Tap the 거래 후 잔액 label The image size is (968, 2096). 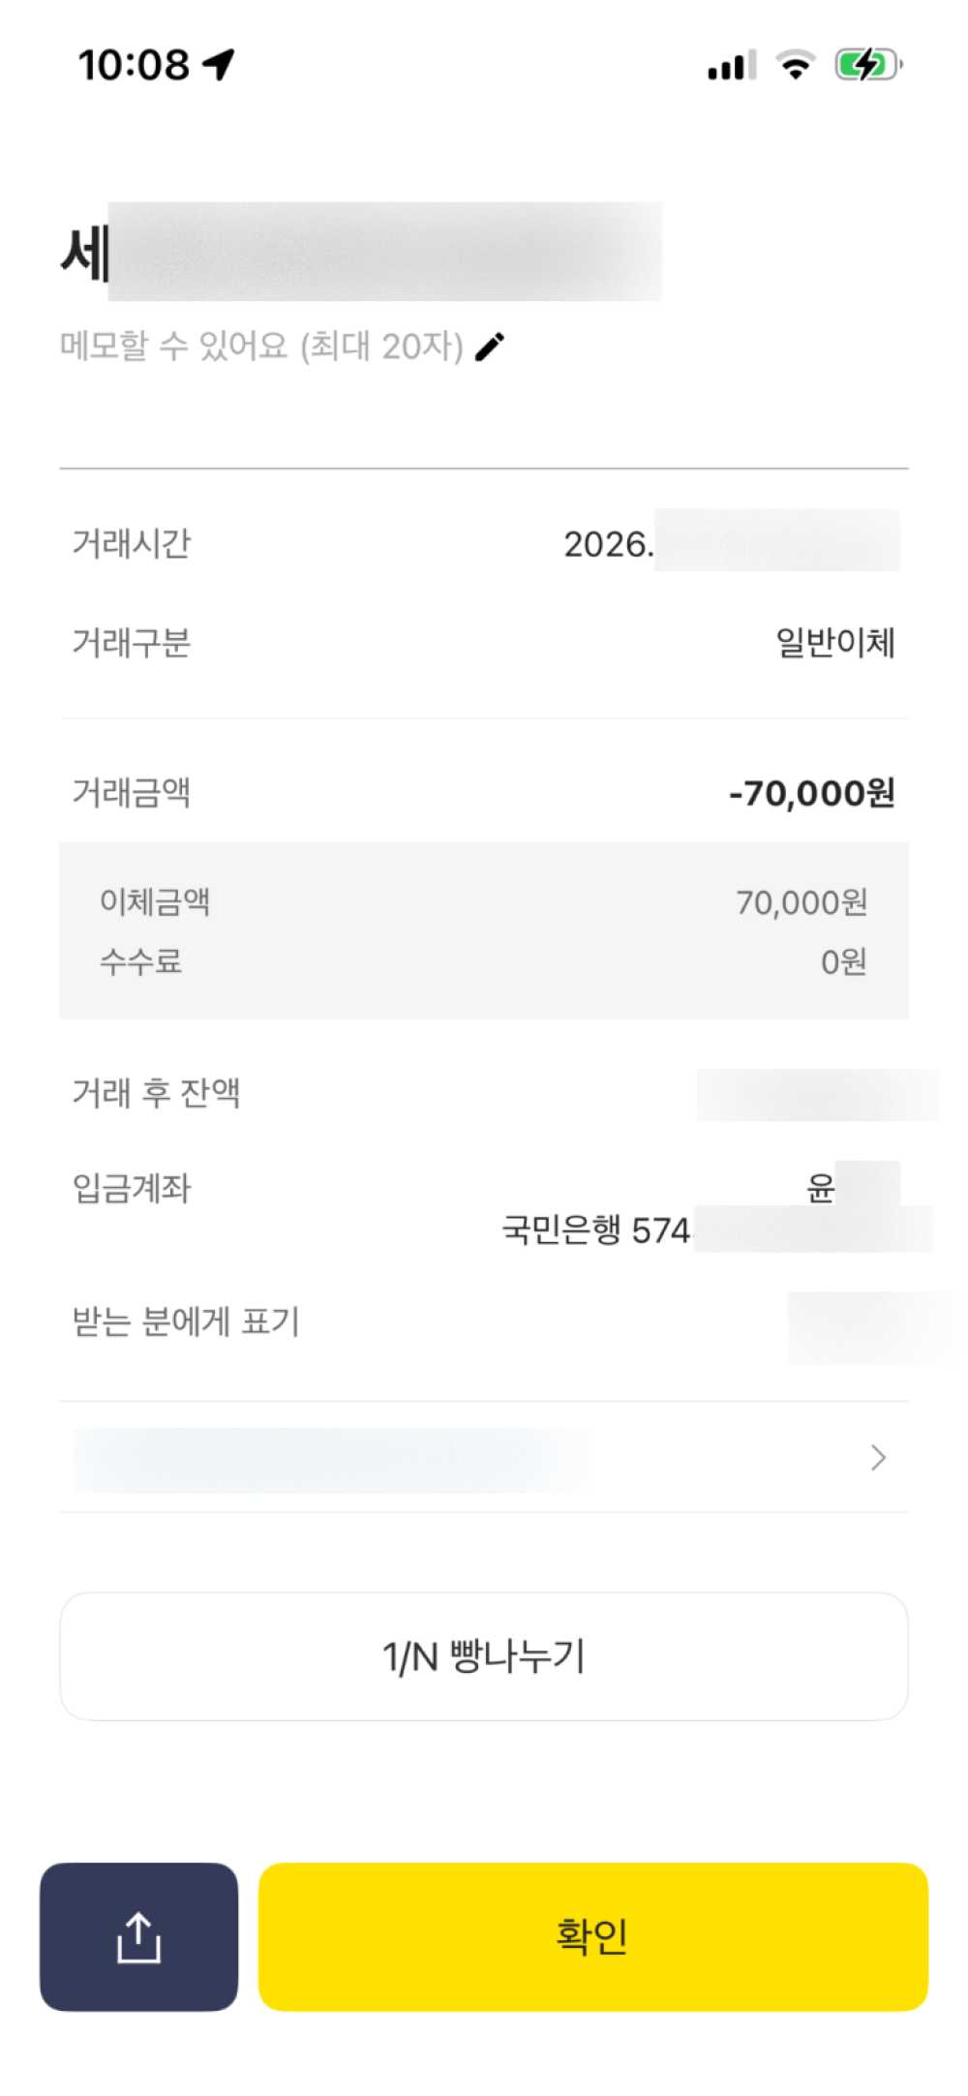point(157,1093)
